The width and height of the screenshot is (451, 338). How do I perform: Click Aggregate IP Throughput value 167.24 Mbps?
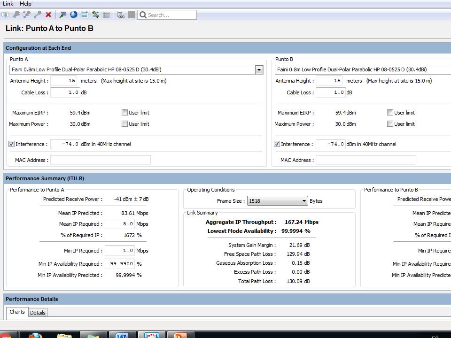pyautogui.click(x=302, y=222)
